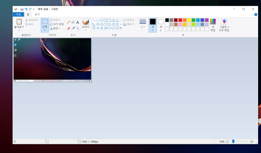Select the Color picker eyedropper tool
Screen dimensions: 261x153
coord(73,29)
